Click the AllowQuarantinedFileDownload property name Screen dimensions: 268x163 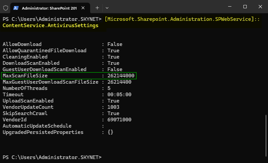(45, 51)
